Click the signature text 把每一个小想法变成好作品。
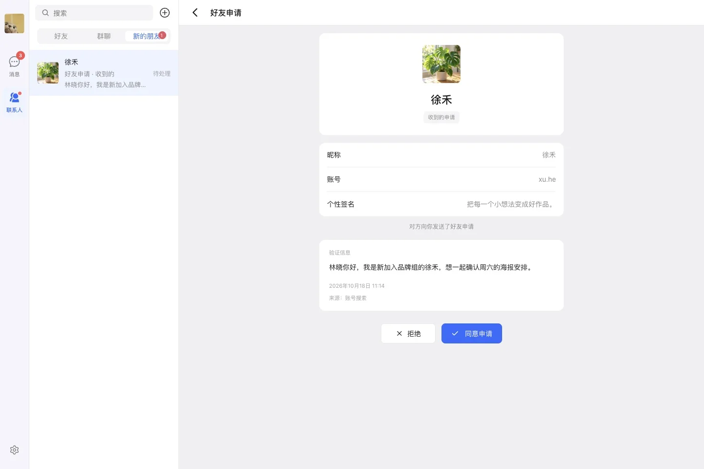This screenshot has height=469, width=704. (x=511, y=204)
